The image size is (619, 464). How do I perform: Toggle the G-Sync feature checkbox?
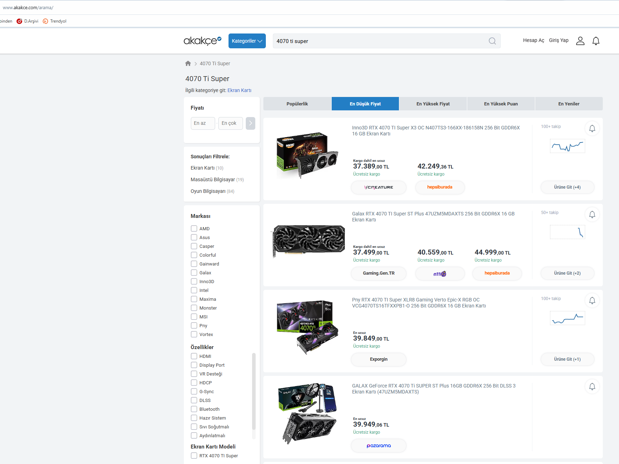[194, 391]
